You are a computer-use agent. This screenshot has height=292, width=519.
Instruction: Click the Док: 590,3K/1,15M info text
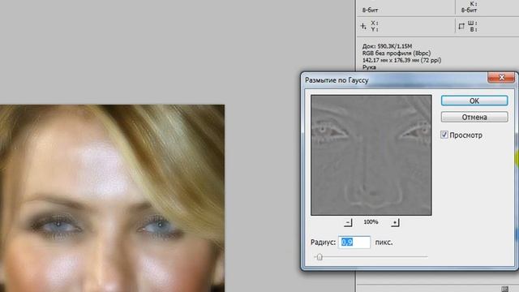pyautogui.click(x=387, y=46)
